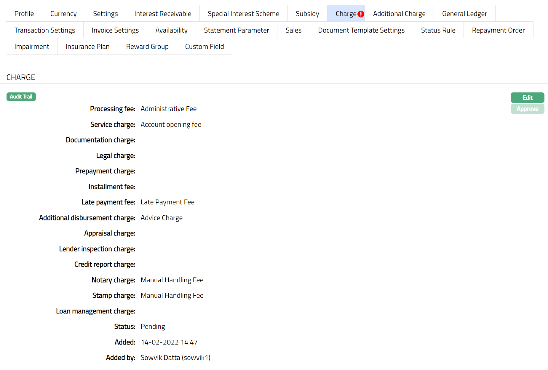Go to the Statement Parameter tab
548x370 pixels.
pos(236,30)
